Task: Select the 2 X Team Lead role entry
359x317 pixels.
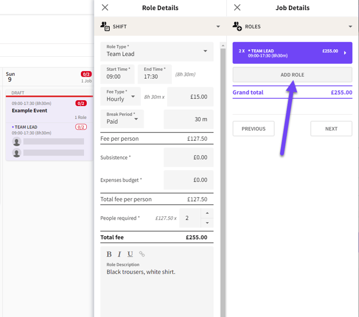Action: click(293, 53)
